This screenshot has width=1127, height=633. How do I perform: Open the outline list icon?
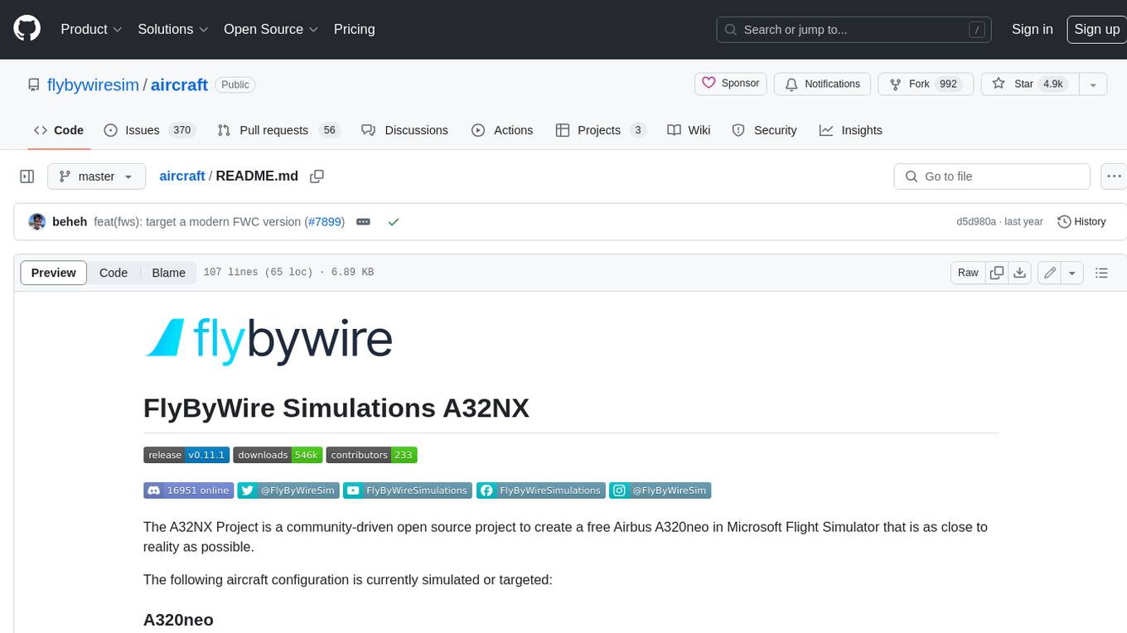pos(1101,273)
